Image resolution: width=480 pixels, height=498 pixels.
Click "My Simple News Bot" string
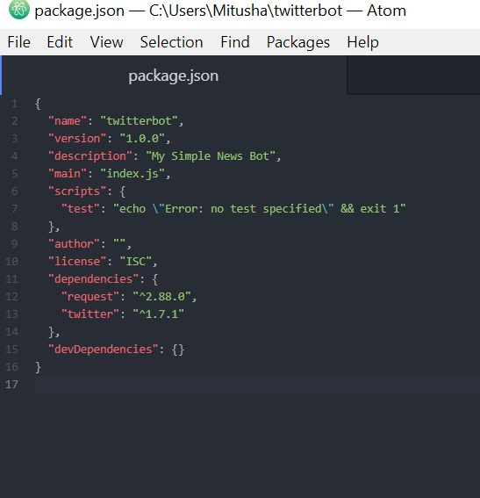(211, 156)
